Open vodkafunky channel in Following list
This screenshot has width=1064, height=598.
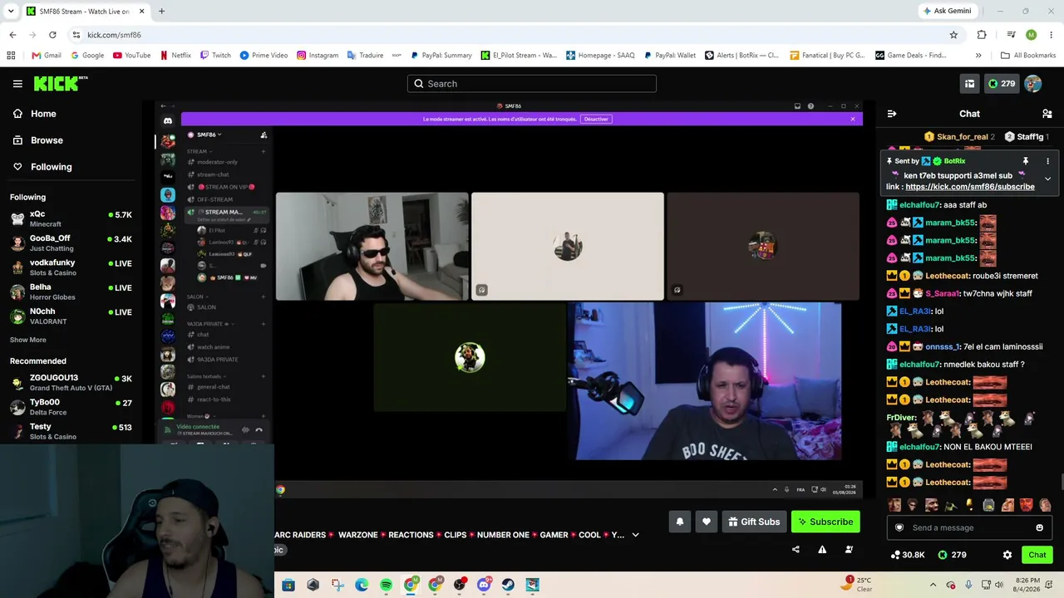coord(71,267)
